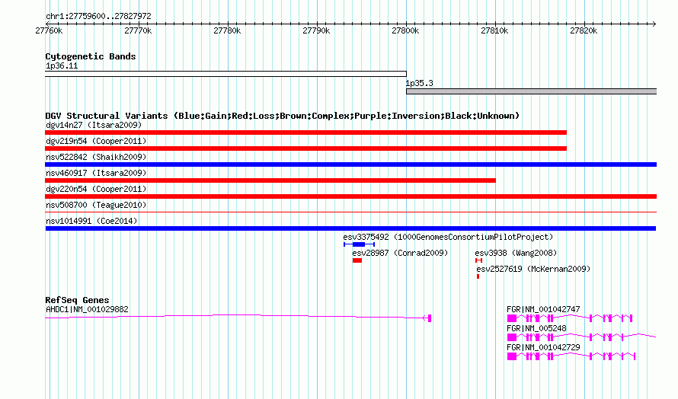Click the FGR NM_001042729 first exon block
678x399 pixels.
pyautogui.click(x=512, y=356)
